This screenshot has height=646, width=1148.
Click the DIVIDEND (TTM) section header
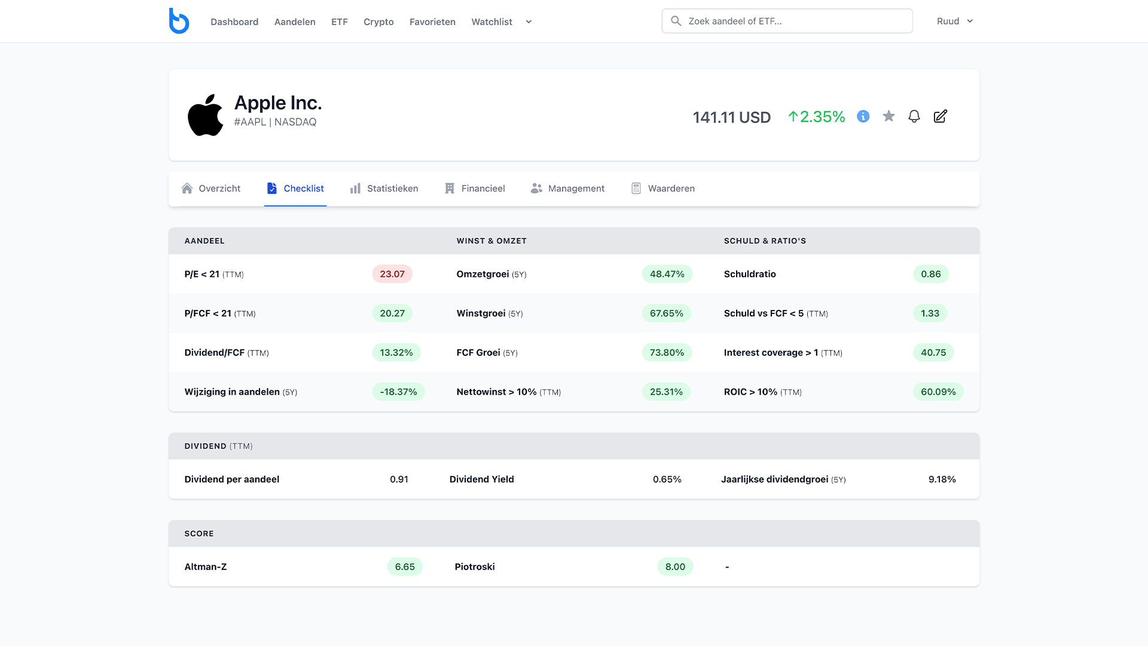click(218, 446)
